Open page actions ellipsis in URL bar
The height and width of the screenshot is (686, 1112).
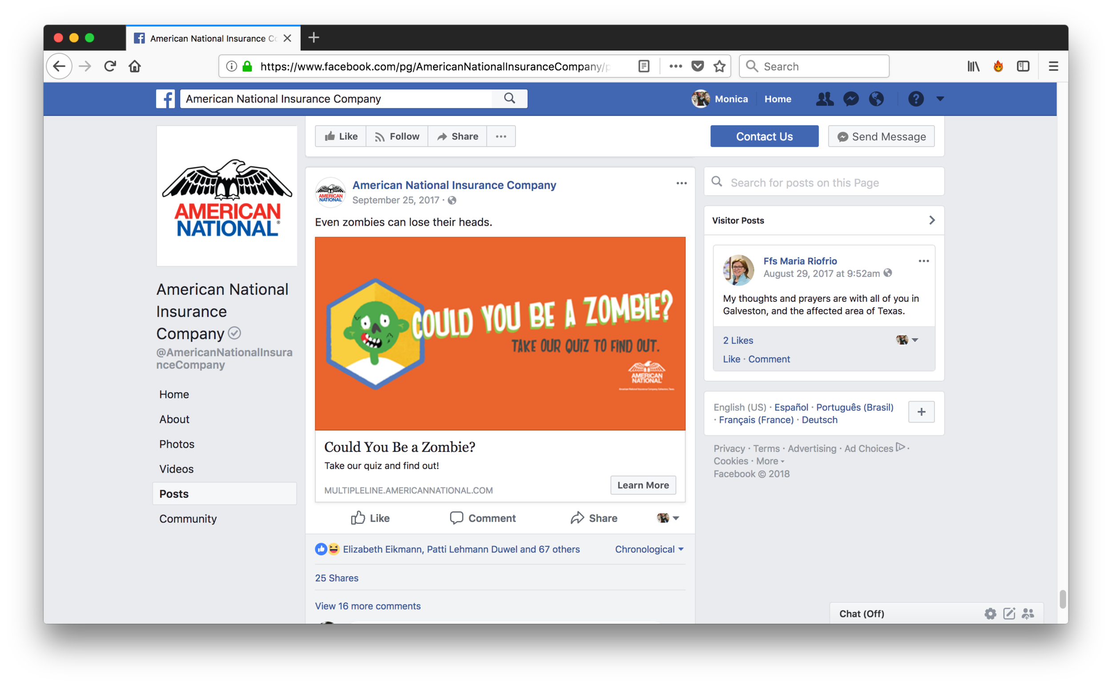[x=676, y=66]
